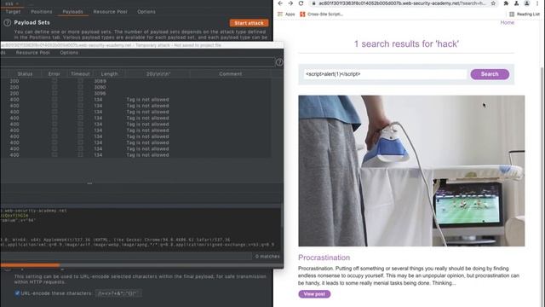Toggle Error checkbox in row with length 3089

pos(54,81)
